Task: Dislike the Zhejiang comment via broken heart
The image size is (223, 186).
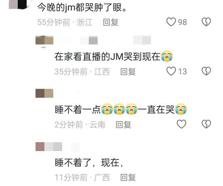Action: point(206,22)
